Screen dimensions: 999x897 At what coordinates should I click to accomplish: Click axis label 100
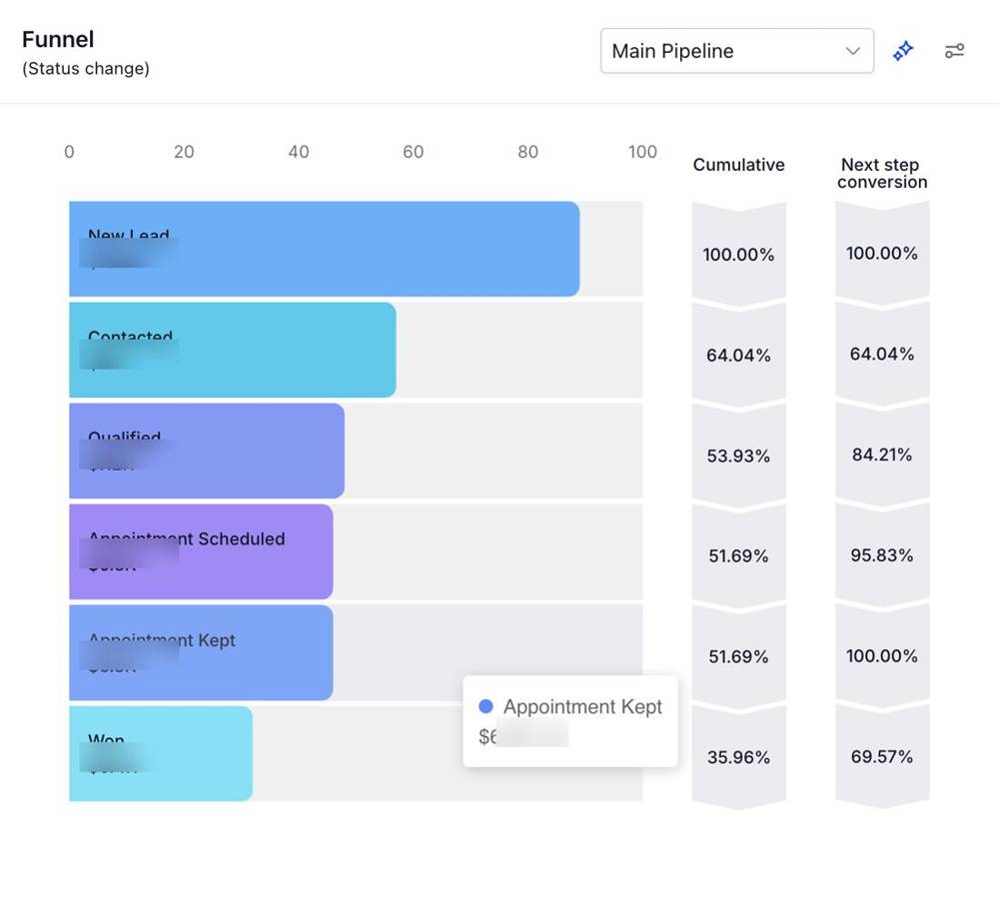(x=642, y=152)
